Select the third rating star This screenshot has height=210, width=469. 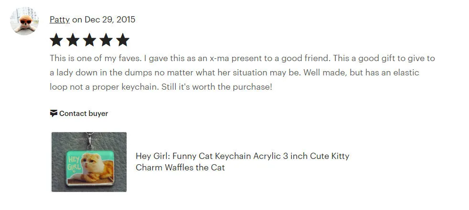89,40
